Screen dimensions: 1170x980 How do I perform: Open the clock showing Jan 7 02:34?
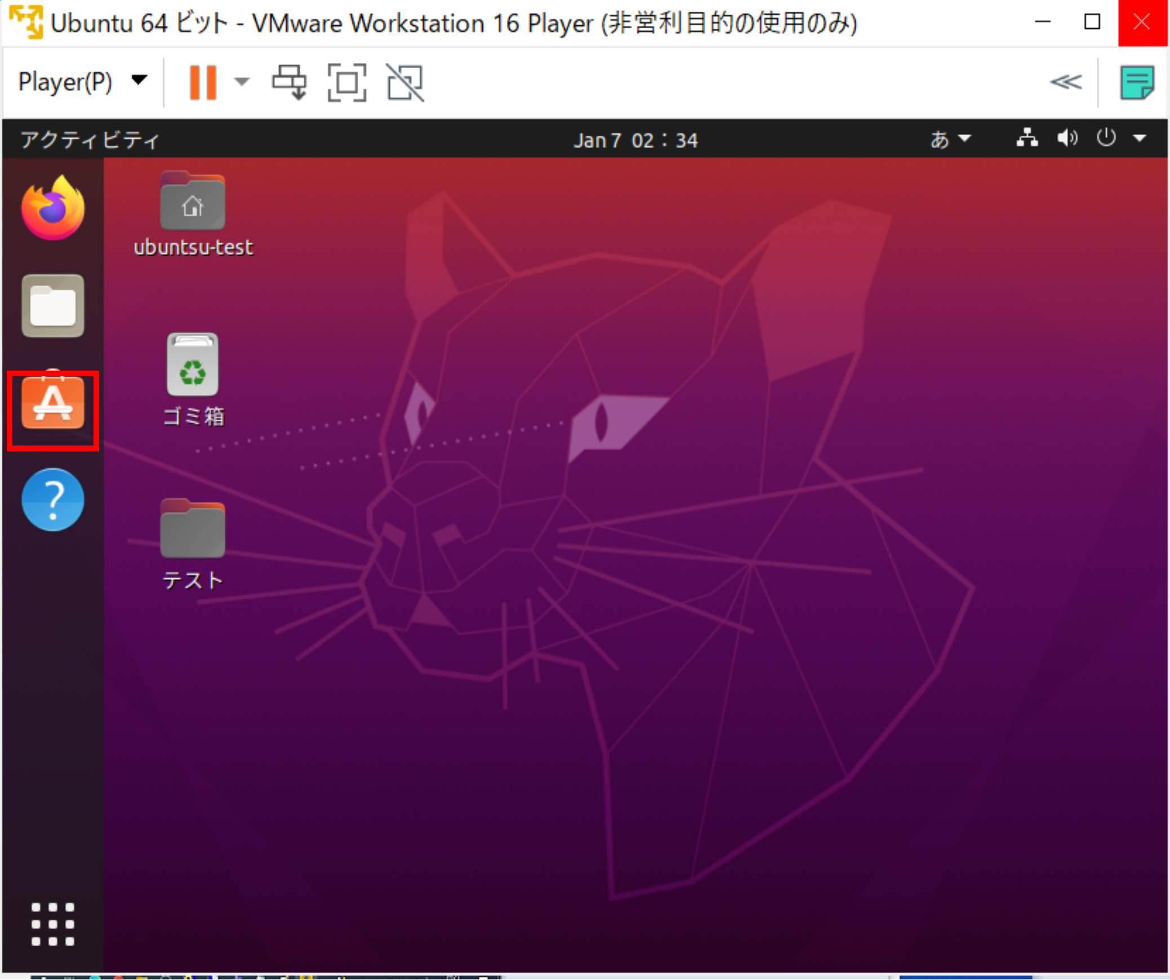point(635,140)
